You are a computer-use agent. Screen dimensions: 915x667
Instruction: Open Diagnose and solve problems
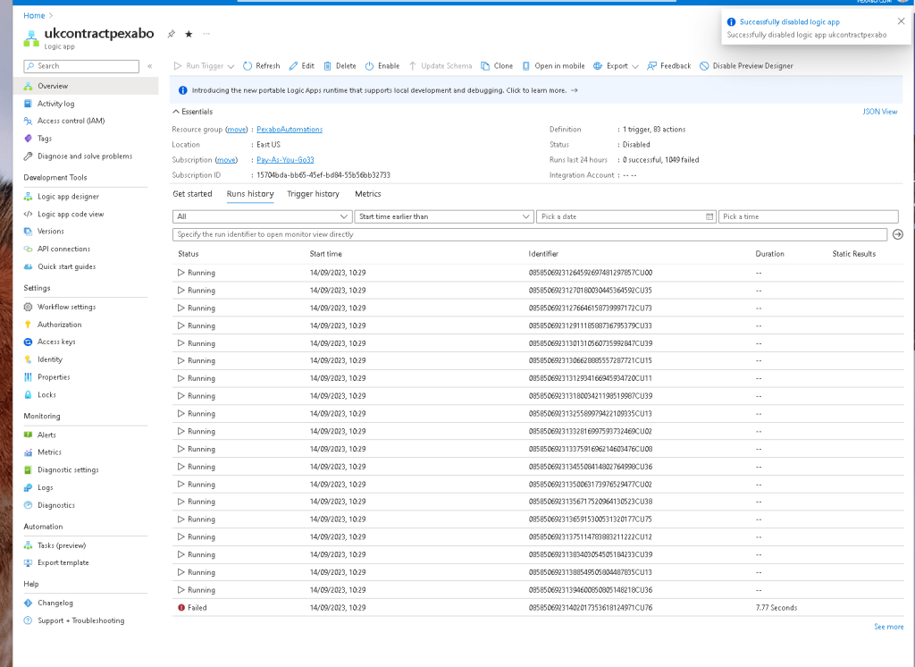[x=85, y=156]
